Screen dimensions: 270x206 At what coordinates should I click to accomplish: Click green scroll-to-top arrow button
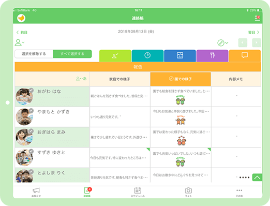[x=257, y=178]
